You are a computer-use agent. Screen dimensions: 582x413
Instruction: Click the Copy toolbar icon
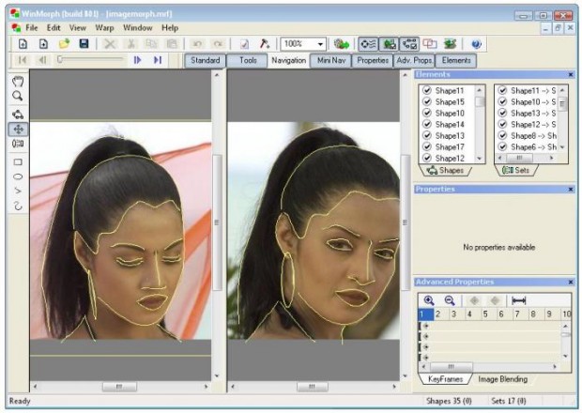151,44
